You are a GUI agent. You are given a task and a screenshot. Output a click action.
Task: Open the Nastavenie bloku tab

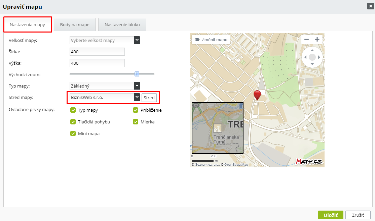[122, 25]
